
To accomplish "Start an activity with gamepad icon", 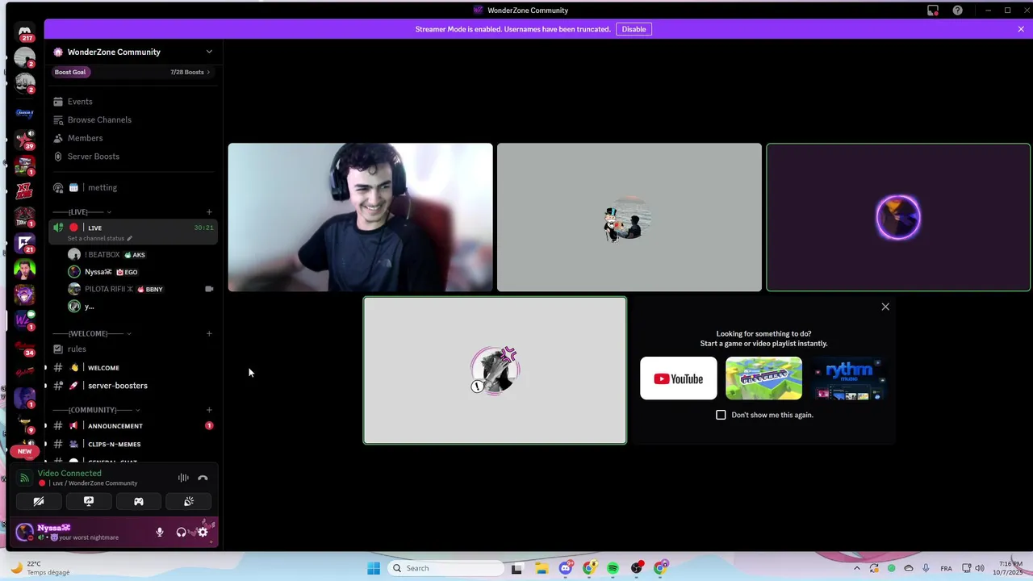I will (139, 501).
